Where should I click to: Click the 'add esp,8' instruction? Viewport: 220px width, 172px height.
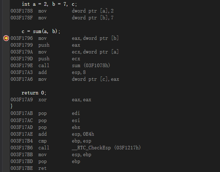pyautogui.click(x=48, y=72)
